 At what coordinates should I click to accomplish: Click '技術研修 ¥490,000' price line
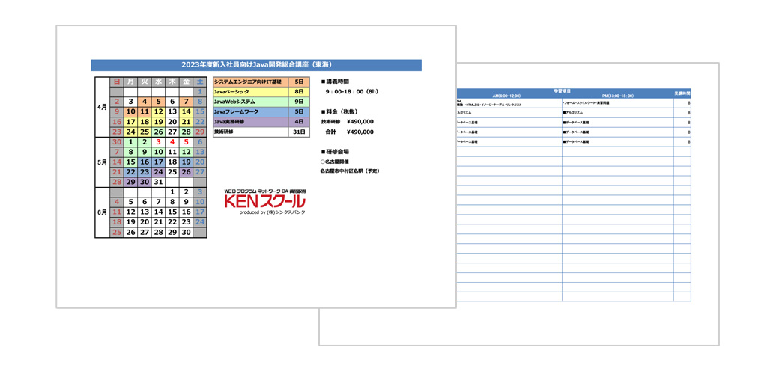tap(347, 121)
